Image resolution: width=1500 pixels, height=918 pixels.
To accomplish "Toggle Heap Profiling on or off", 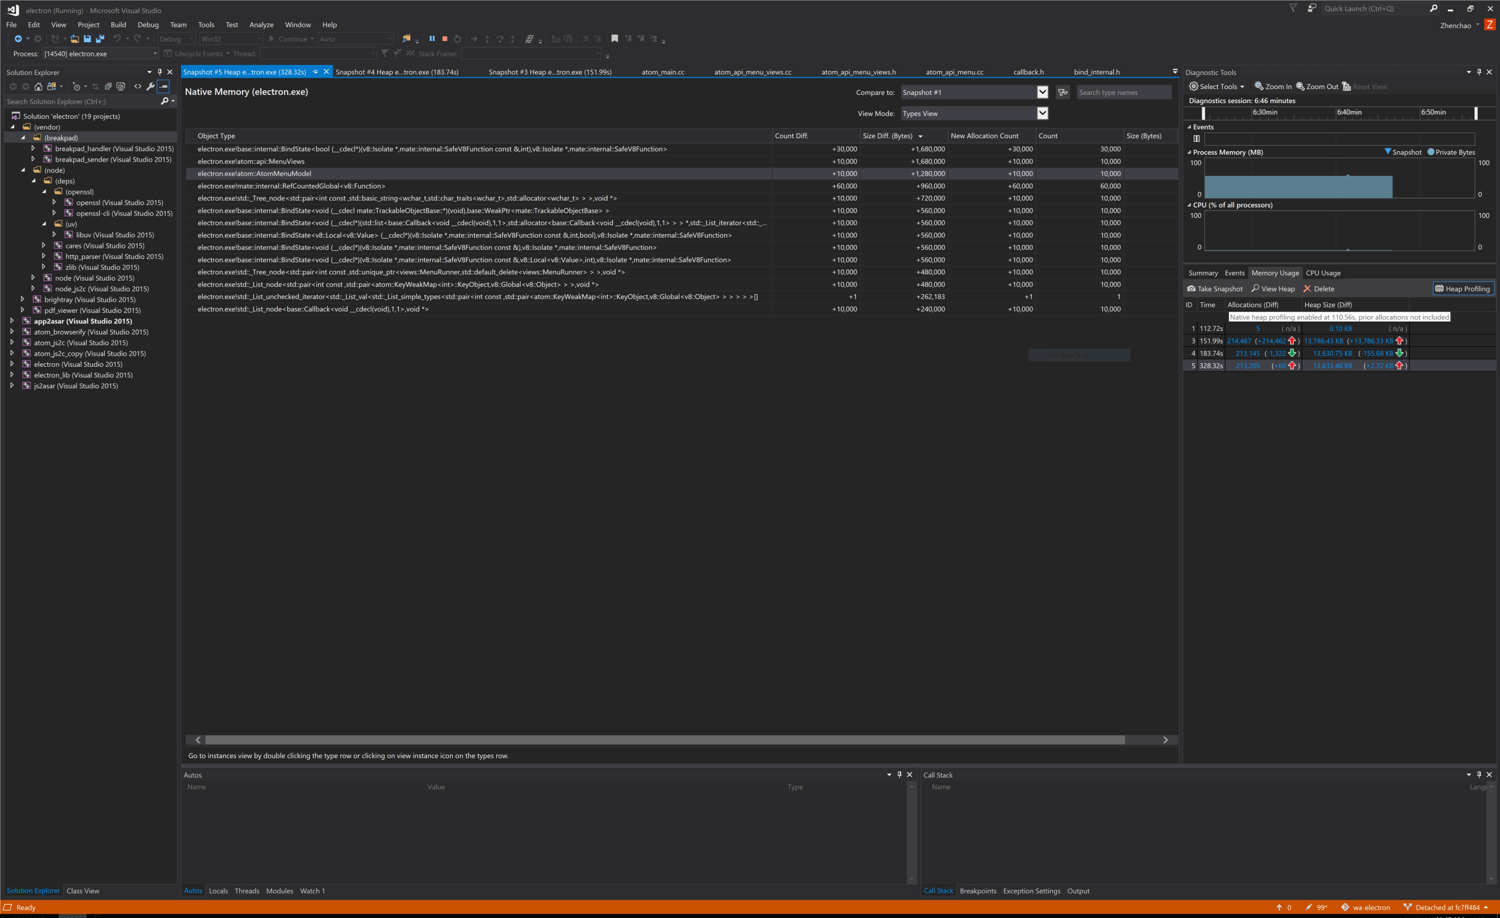I will 1463,289.
